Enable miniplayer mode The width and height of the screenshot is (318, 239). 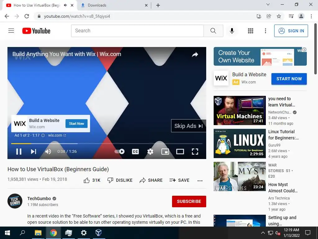tap(165, 152)
